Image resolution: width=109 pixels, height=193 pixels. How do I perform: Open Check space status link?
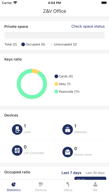[88, 26]
